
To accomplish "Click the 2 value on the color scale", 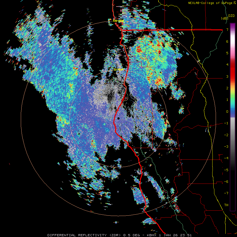I will [x=227, y=88].
